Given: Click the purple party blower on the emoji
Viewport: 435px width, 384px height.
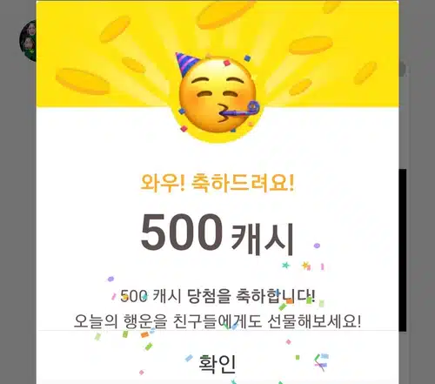Looking at the screenshot, I should coord(240,110).
